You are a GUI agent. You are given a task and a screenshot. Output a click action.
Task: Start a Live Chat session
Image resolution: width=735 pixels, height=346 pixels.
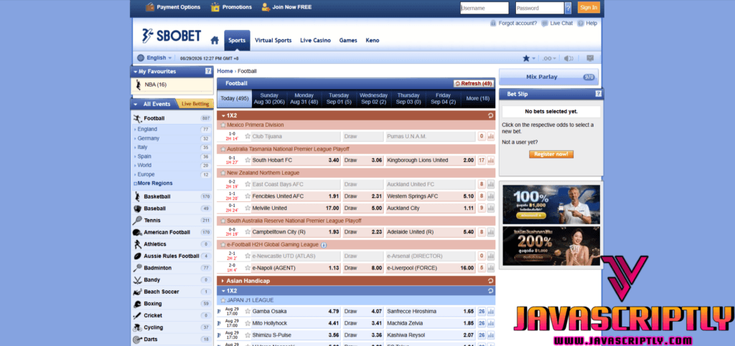(557, 23)
